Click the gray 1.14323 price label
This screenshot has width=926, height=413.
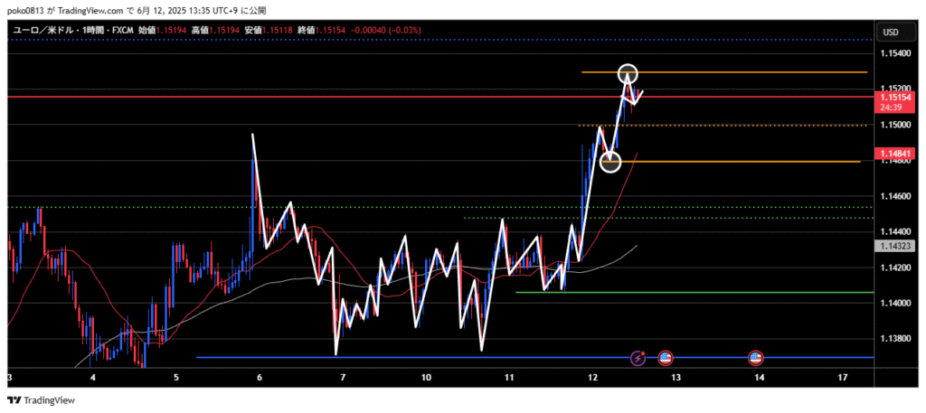[893, 245]
